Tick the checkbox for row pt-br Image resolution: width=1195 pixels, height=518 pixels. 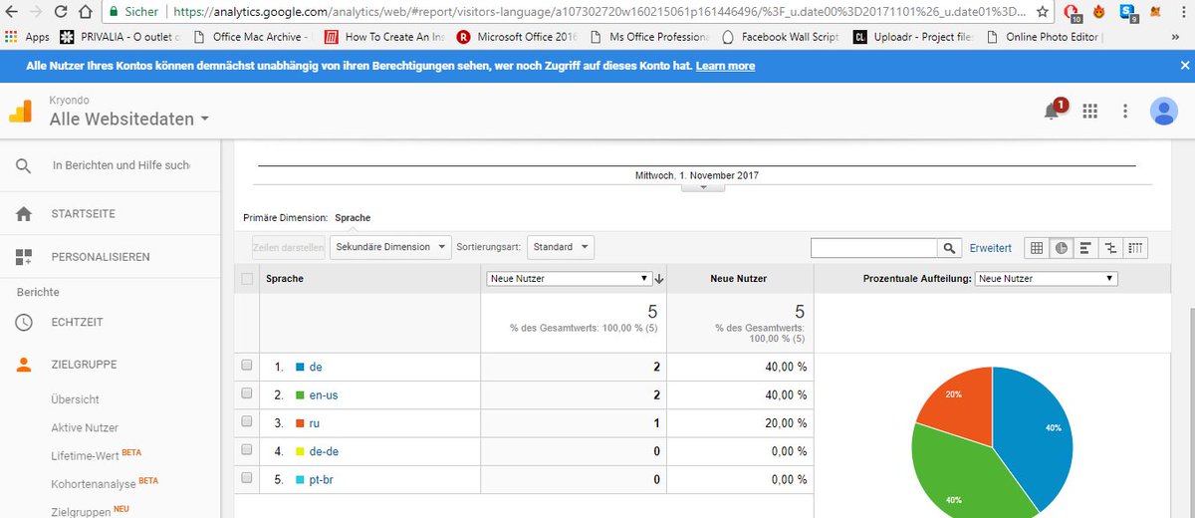[x=247, y=479]
